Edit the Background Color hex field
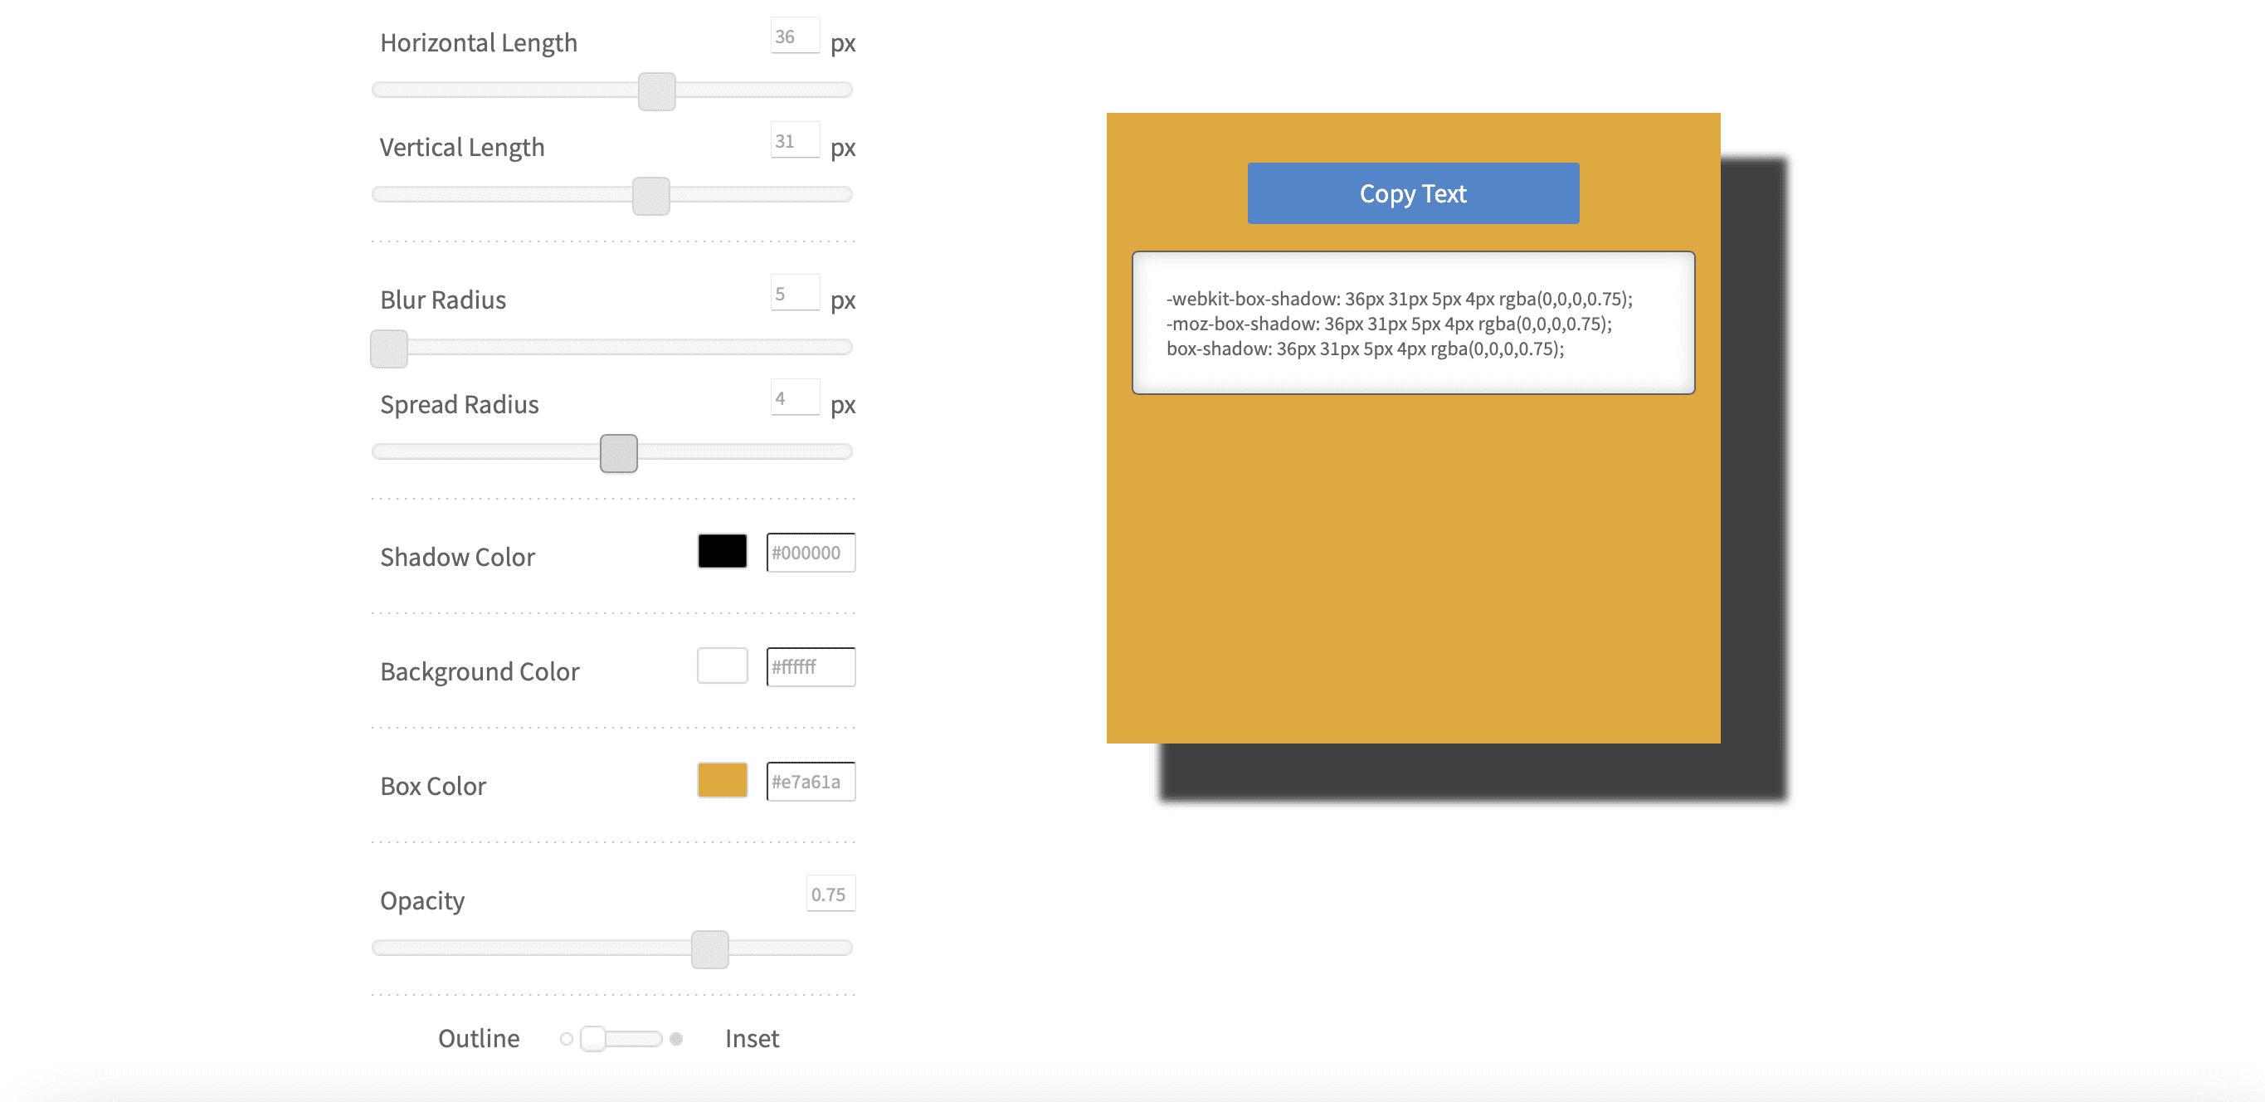This screenshot has height=1102, width=2265. pos(810,666)
